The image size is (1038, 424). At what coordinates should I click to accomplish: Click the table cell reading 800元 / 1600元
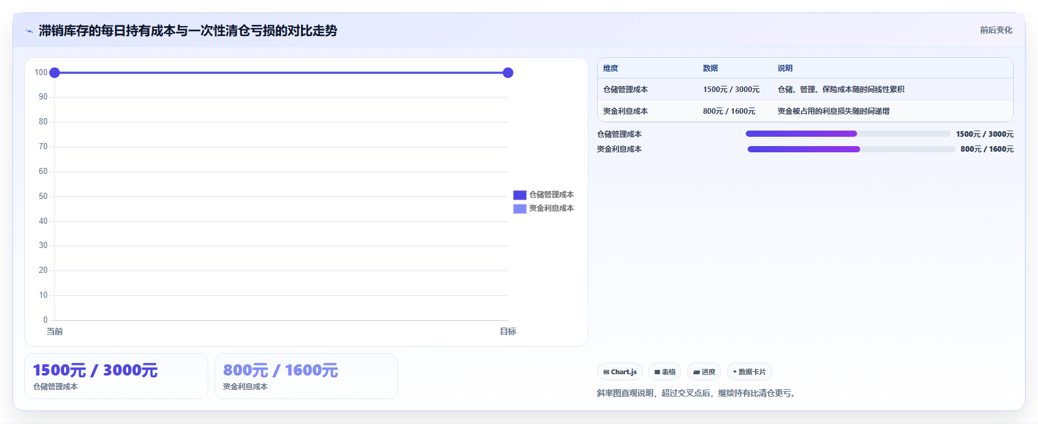pos(730,111)
